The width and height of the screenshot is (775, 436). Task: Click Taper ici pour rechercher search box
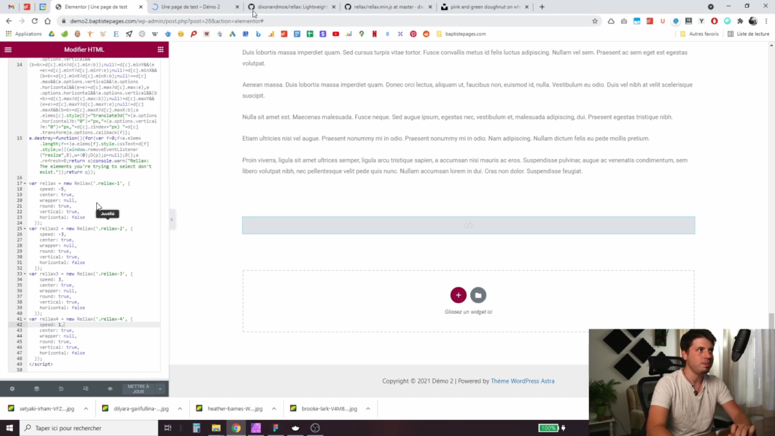(88, 428)
